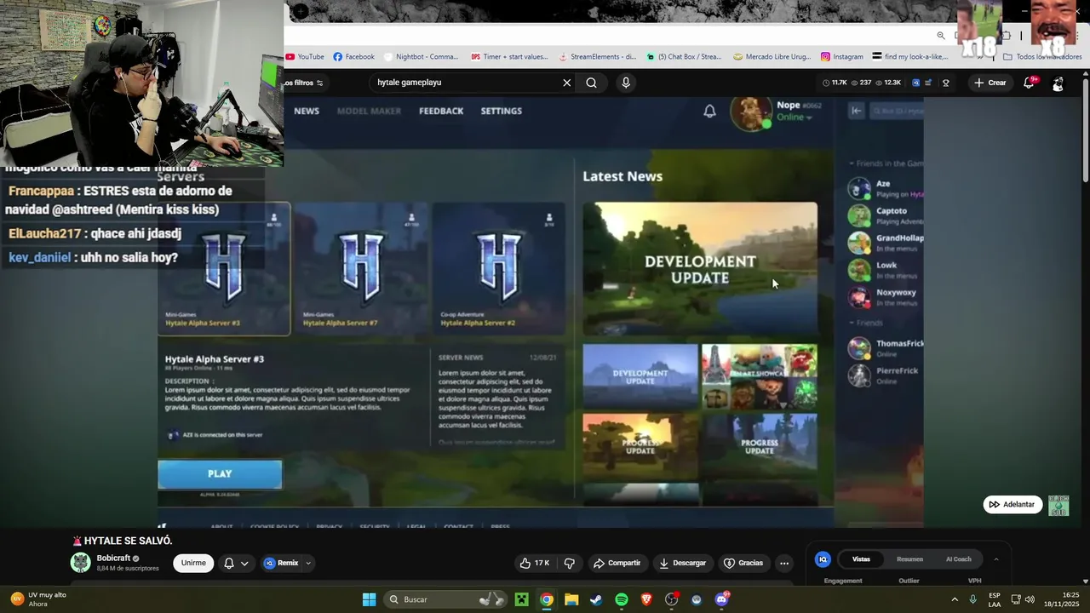Select friend Aze in friends list

pyautogui.click(x=886, y=188)
